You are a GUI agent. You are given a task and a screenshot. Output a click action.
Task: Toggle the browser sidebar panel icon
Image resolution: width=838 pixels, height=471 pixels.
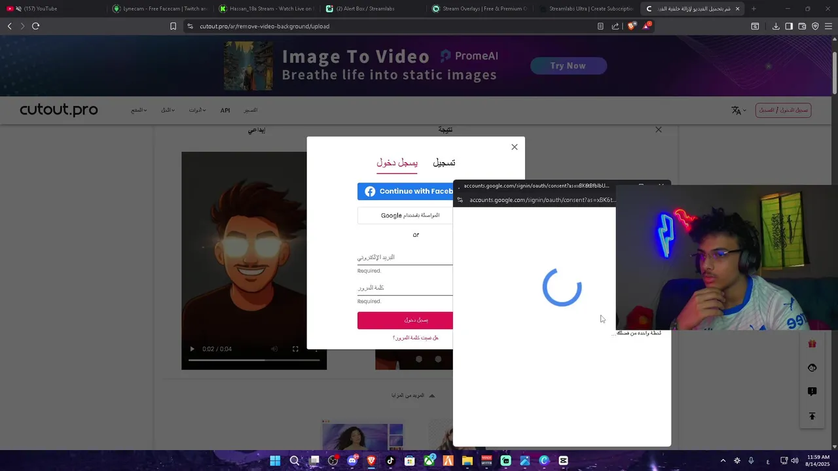click(x=789, y=26)
